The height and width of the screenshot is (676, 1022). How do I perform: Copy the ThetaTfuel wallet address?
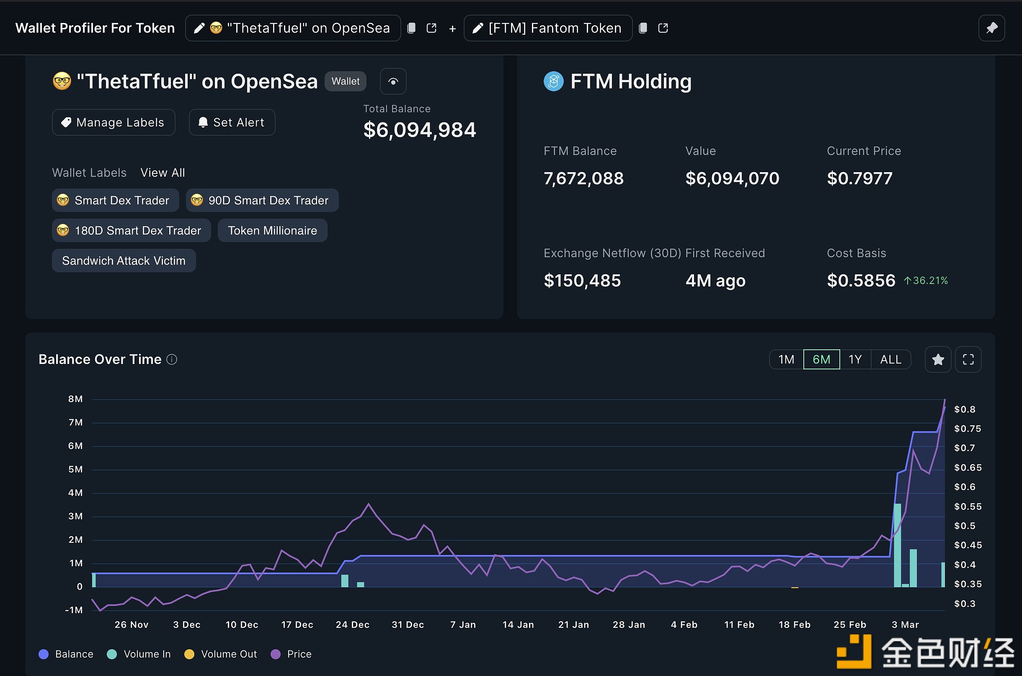[411, 28]
